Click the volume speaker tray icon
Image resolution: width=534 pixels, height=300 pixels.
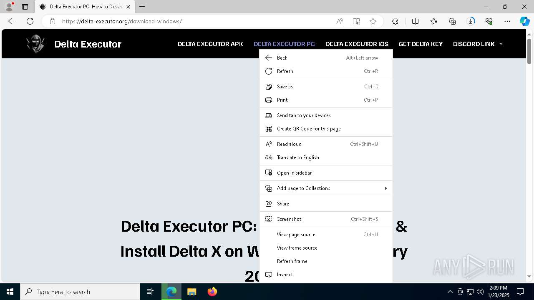coord(480,292)
